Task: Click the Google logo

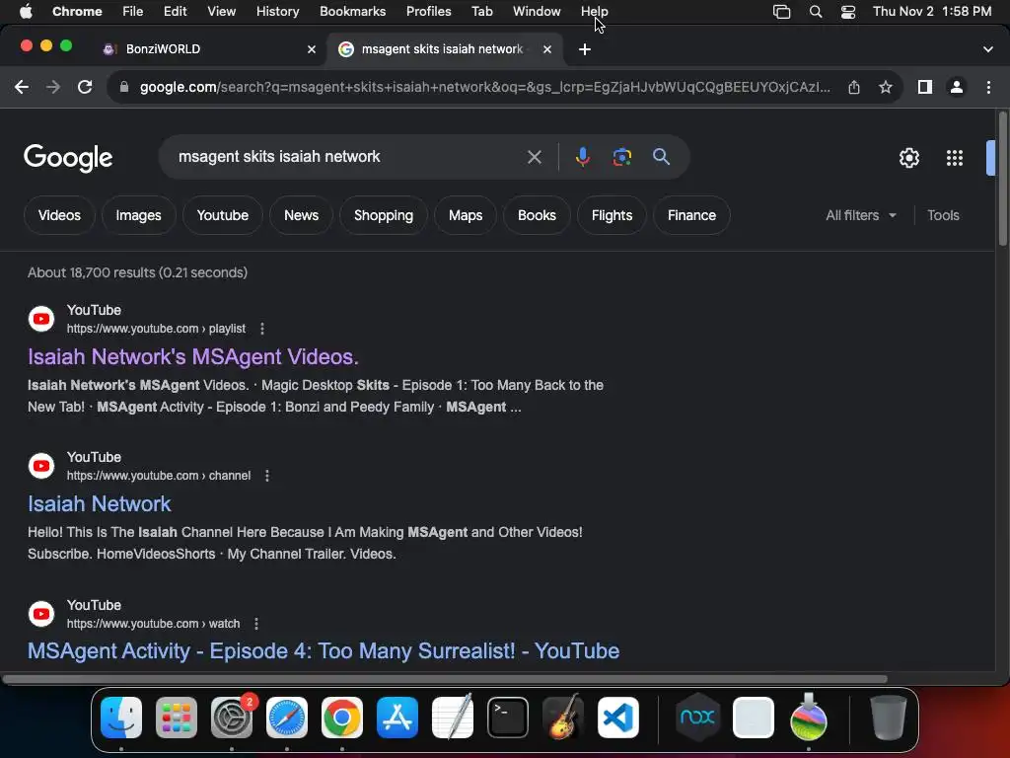Action: [68, 158]
